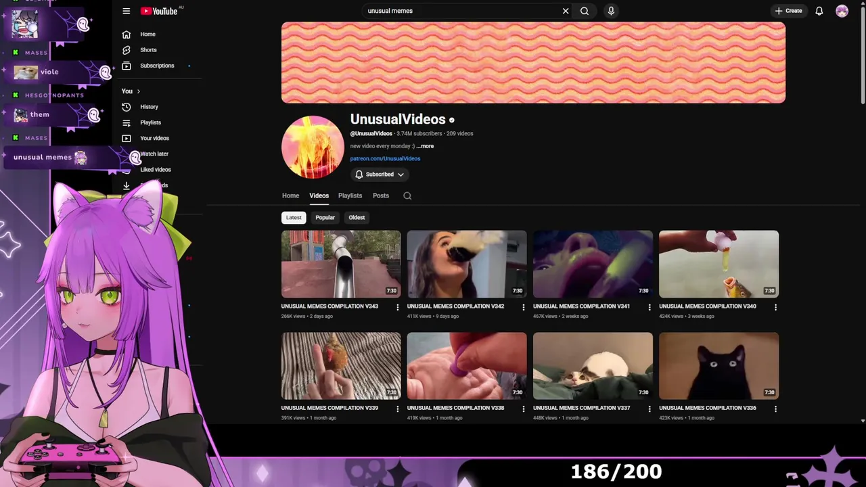Switch to the channel Home tab
This screenshot has height=487, width=866.
tap(290, 195)
